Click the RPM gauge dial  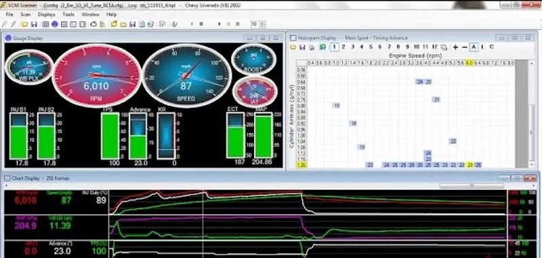(x=96, y=76)
